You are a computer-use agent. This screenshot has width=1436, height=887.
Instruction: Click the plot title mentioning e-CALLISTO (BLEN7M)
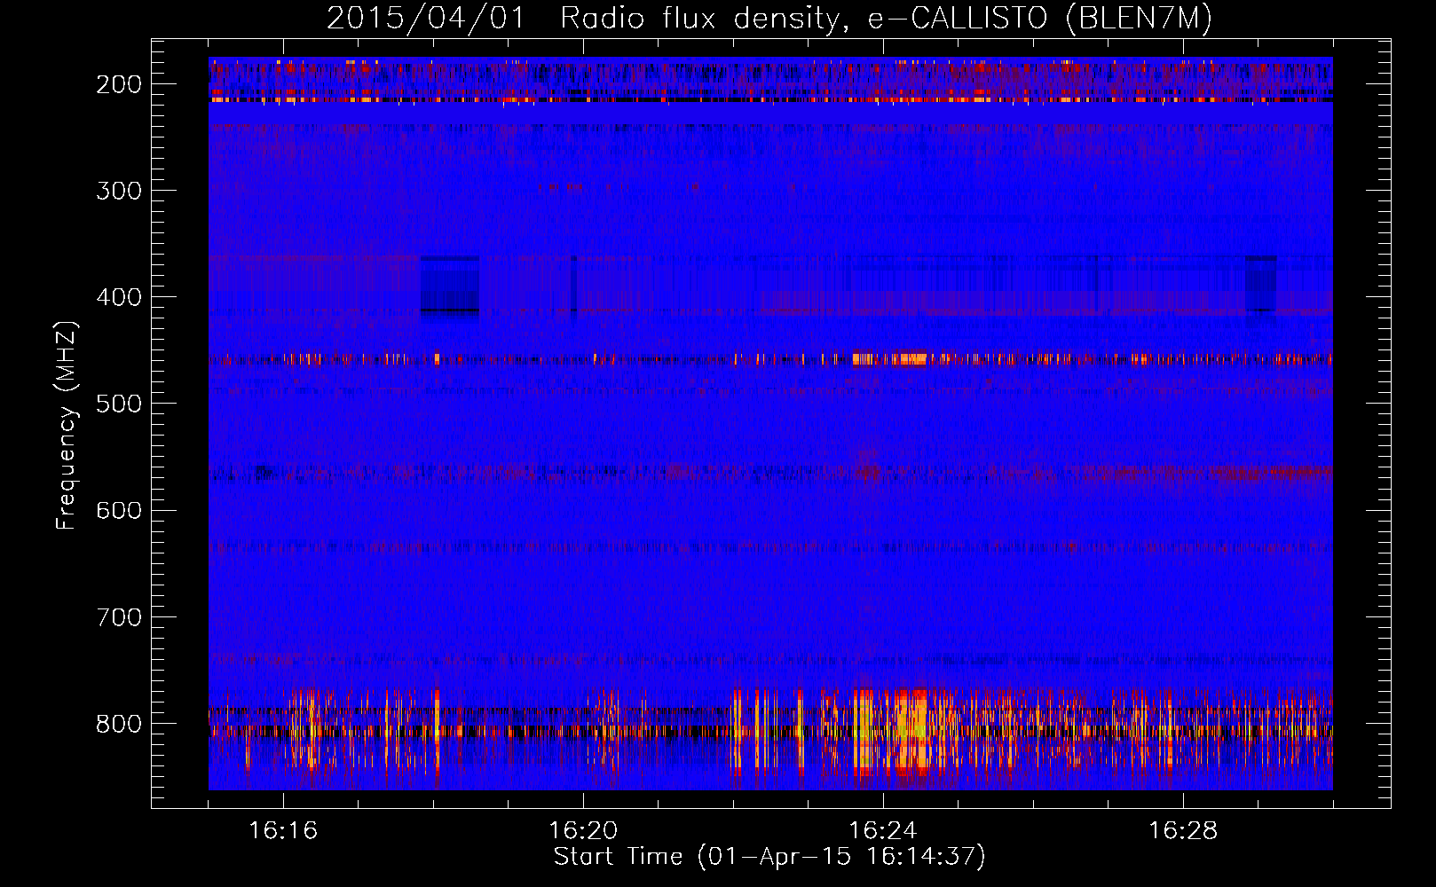pos(769,18)
